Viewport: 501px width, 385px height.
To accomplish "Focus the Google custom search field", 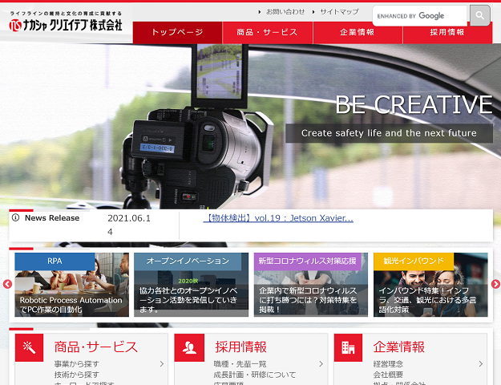I will pos(420,16).
